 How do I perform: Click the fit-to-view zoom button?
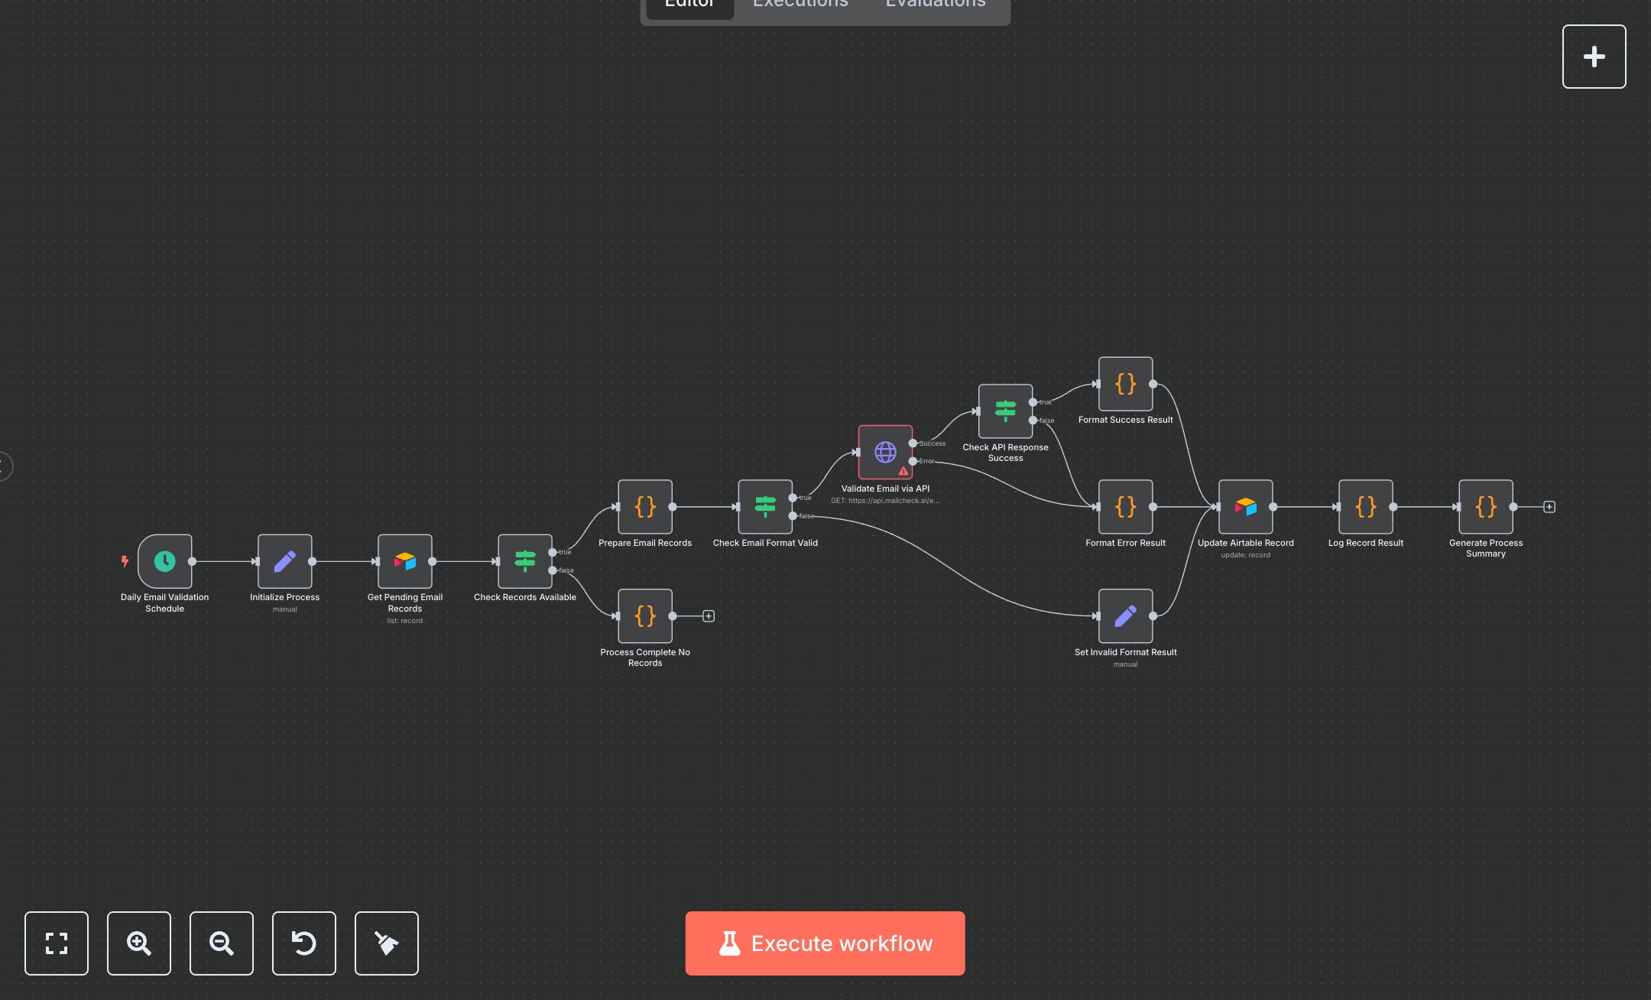point(57,943)
